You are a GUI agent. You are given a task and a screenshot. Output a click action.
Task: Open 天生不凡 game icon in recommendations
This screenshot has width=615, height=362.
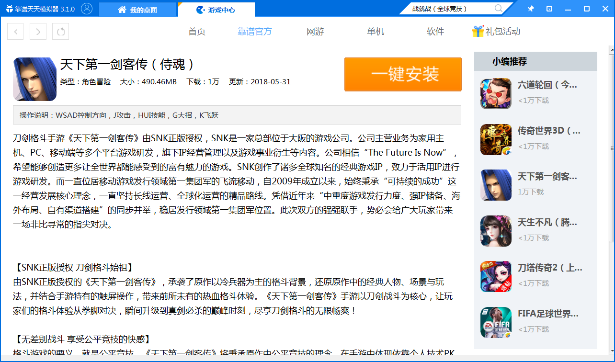(496, 231)
